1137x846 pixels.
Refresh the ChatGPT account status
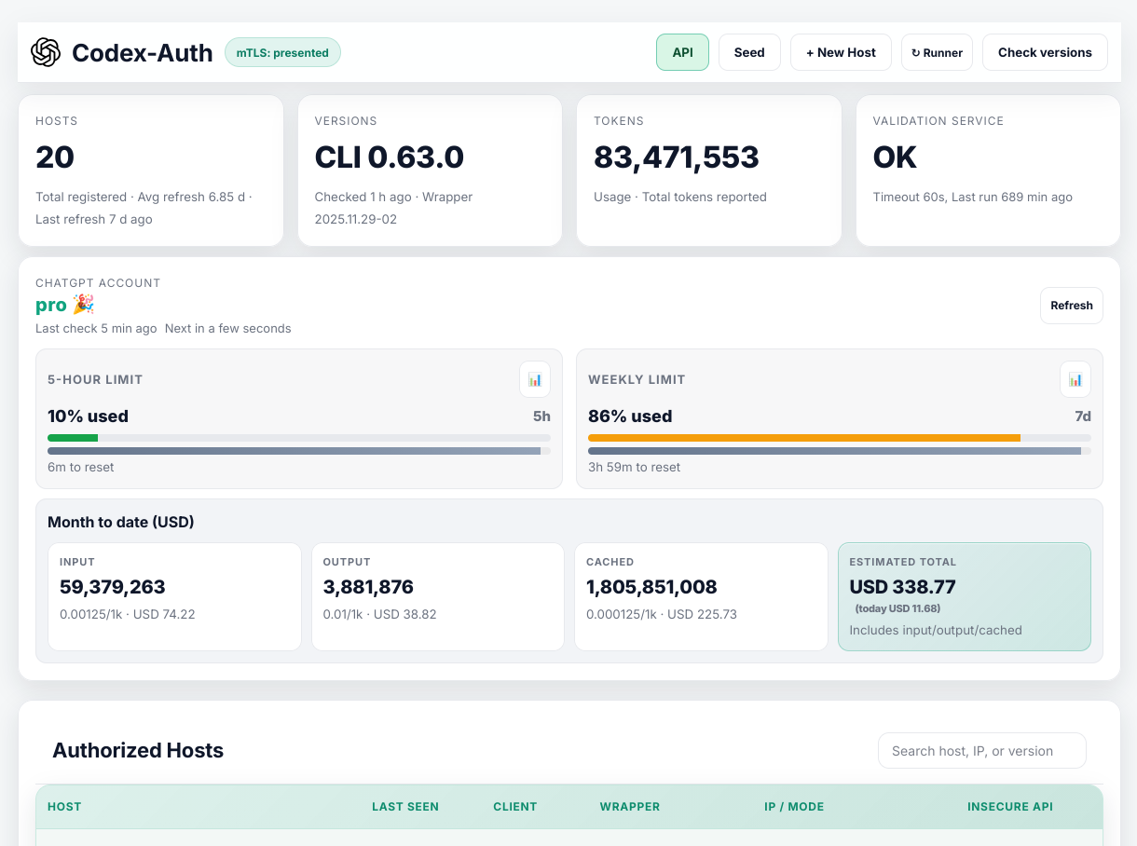pos(1071,305)
